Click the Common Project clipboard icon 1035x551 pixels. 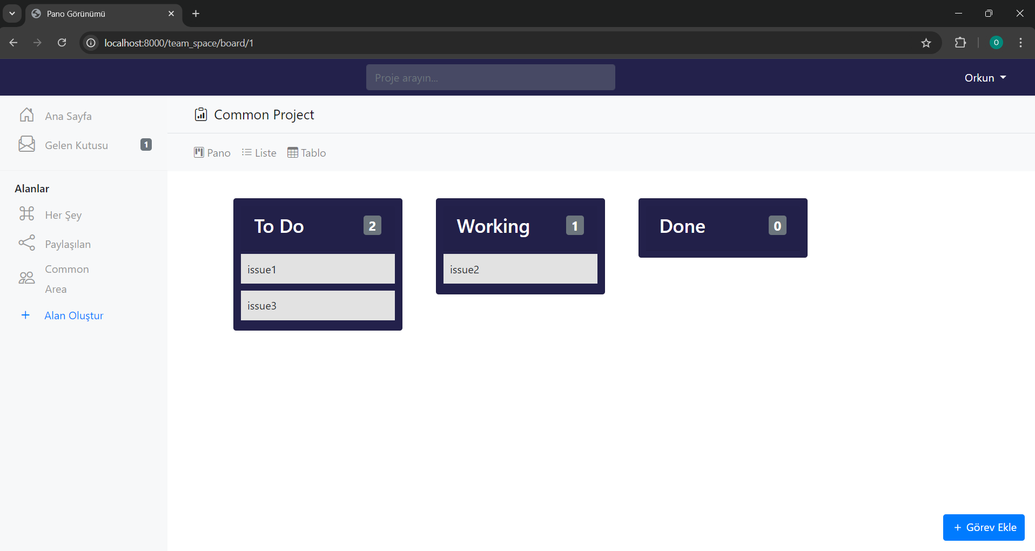click(201, 115)
